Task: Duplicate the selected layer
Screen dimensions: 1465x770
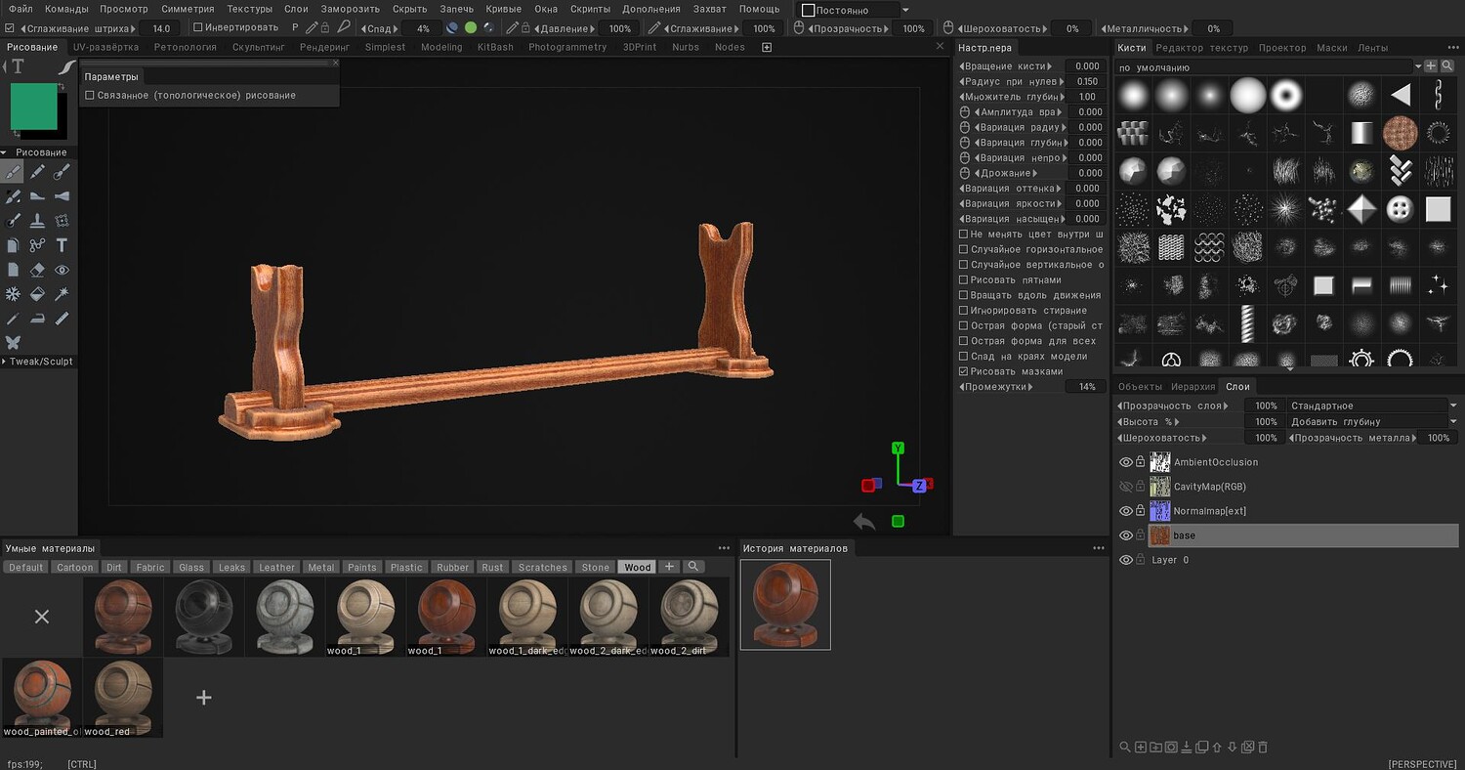Action: (1202, 748)
